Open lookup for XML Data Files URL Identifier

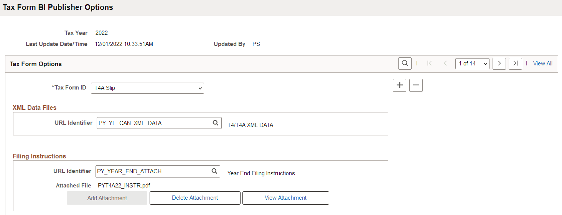(x=216, y=123)
